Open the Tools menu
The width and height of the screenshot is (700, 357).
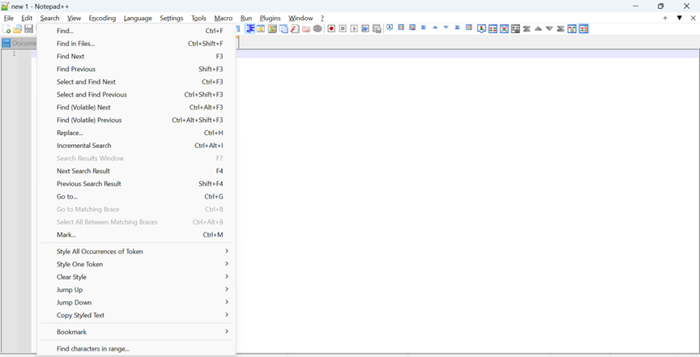click(199, 19)
